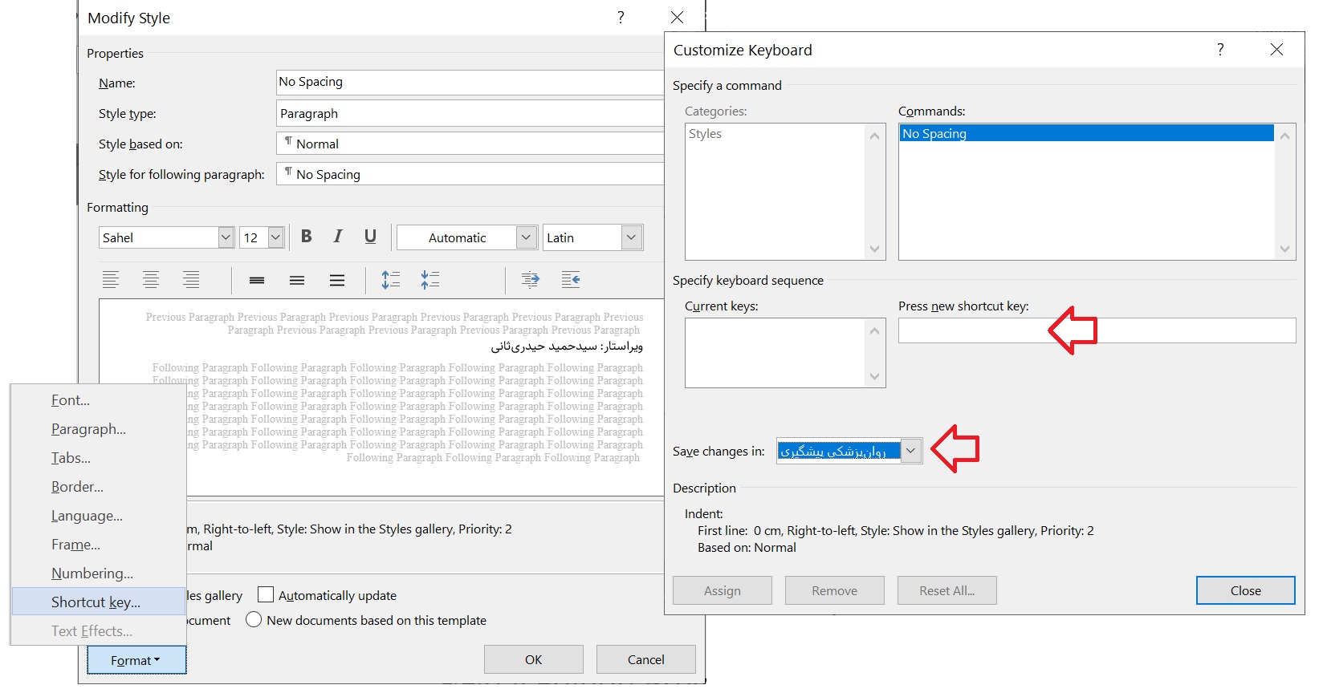Click help icon in Customize Keyboard dialog
Image resolution: width=1323 pixels, height=693 pixels.
click(1220, 50)
